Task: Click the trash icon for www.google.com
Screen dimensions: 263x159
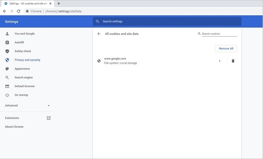Action: [x=233, y=61]
